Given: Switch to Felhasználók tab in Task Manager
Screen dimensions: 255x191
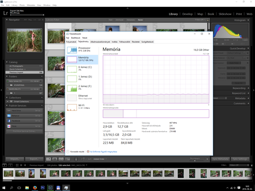Looking at the screenshot, I should 125,42.
